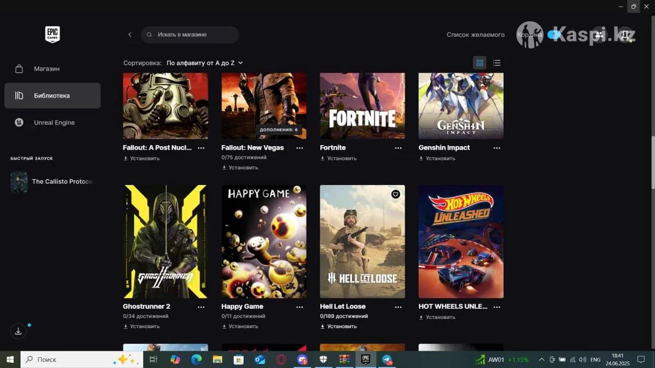Switch to grid view
Screen dimensions: 655x368
pyautogui.click(x=480, y=63)
